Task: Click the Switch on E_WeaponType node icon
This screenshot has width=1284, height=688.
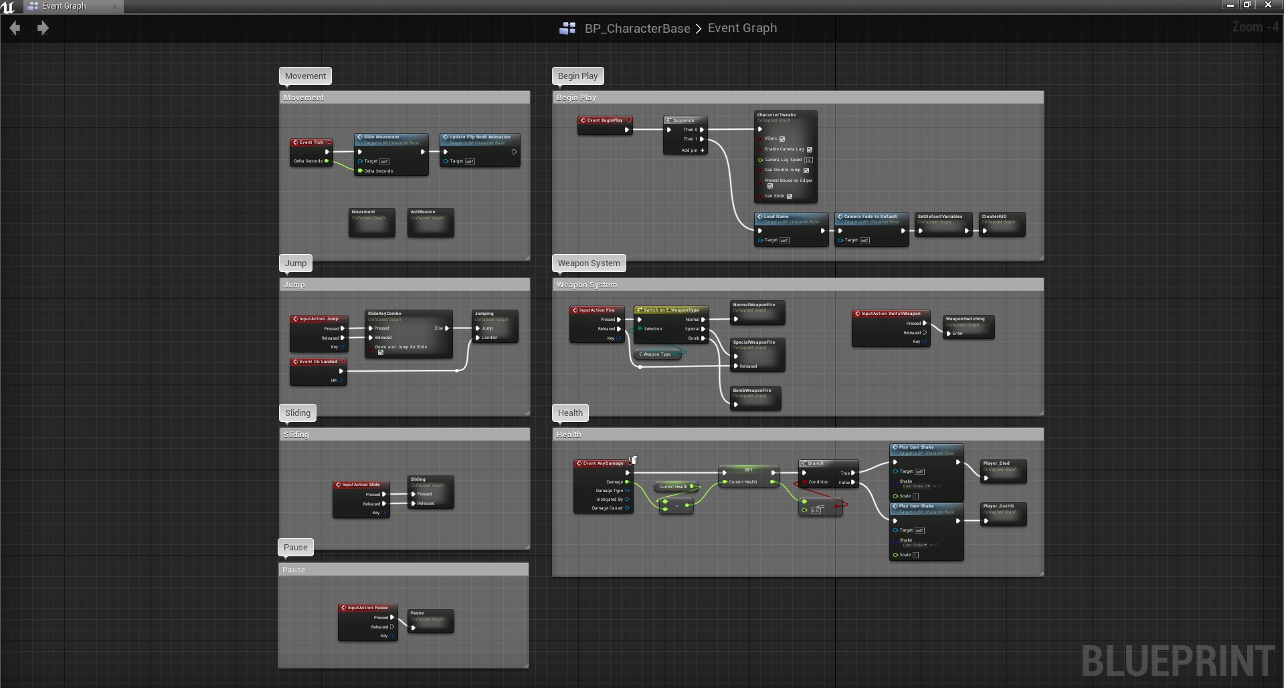Action: [640, 310]
